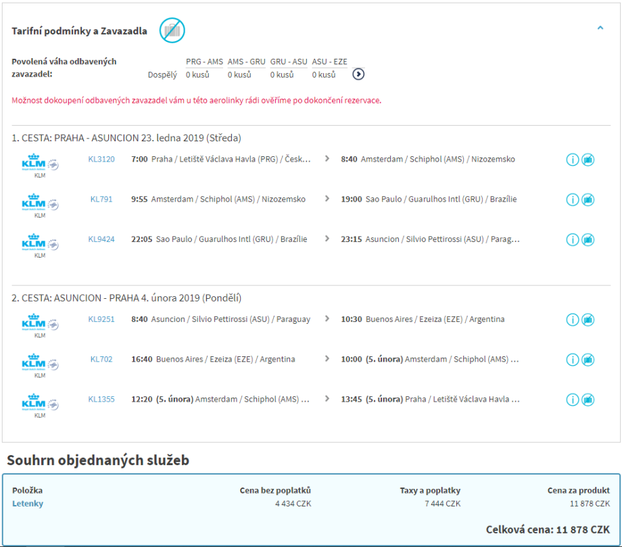622x547 pixels.
Task: Open flight number link KL9424
Action: coord(101,239)
